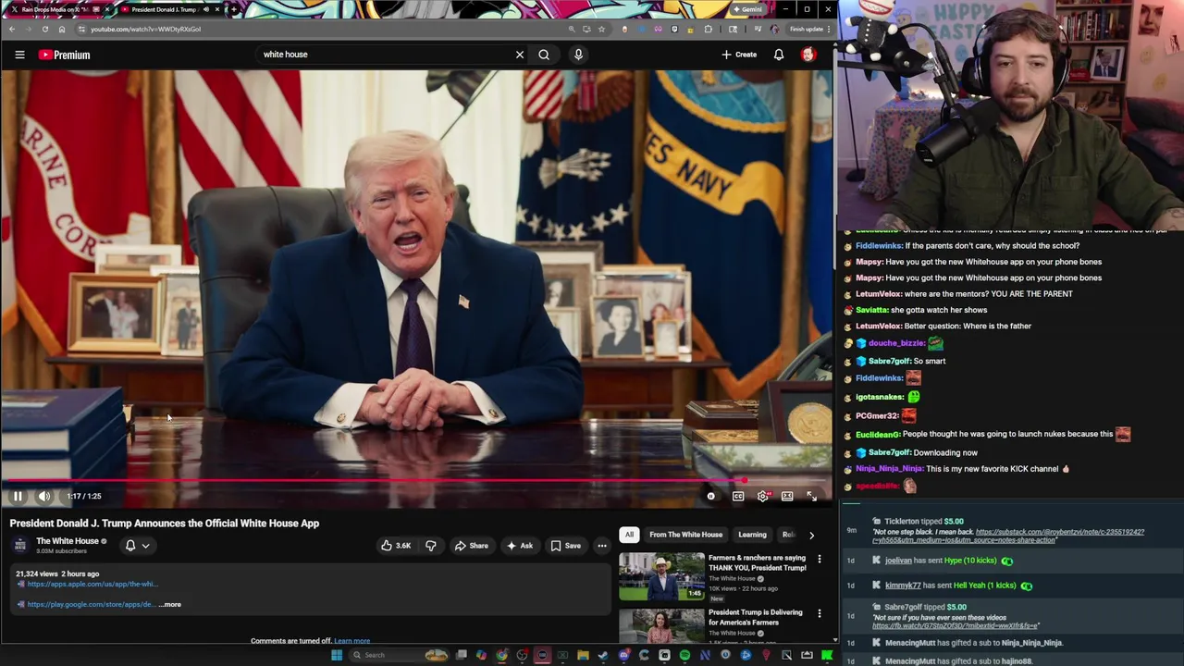Dislike the video

tap(431, 546)
